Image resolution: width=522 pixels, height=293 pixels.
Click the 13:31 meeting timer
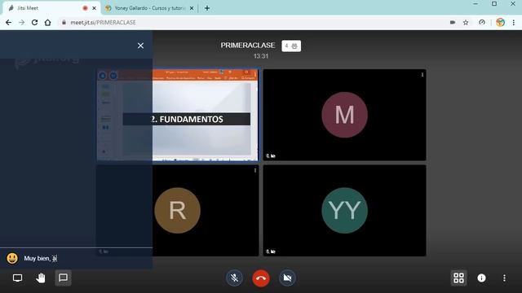[x=261, y=56]
